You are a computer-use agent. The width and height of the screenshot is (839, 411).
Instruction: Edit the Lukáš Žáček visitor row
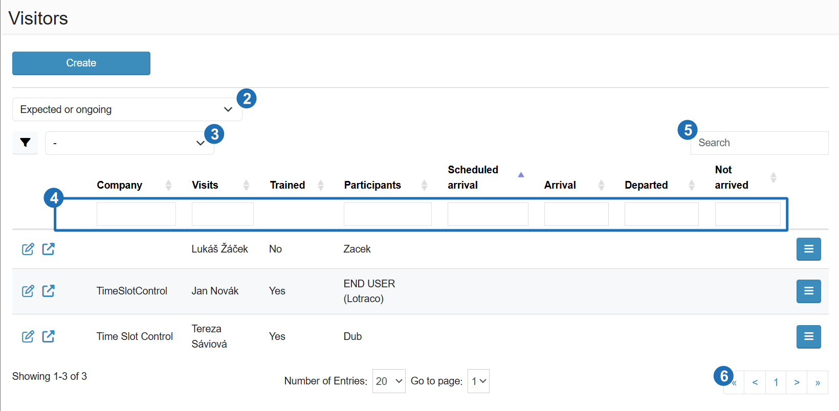pos(28,249)
